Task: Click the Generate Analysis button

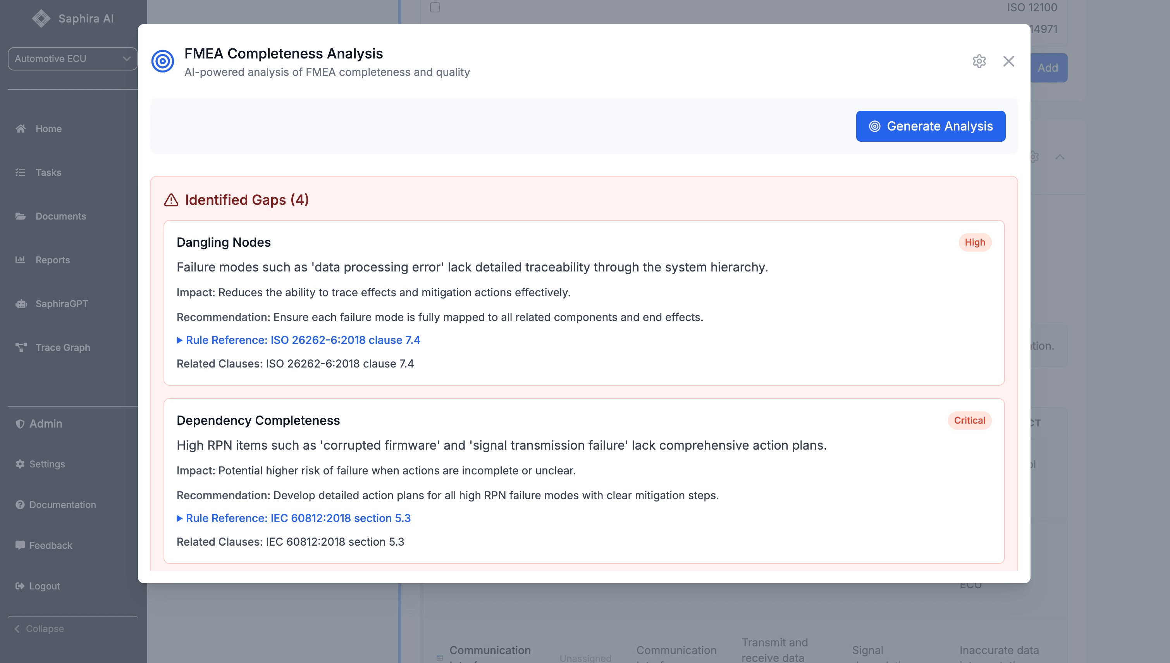Action: tap(931, 126)
